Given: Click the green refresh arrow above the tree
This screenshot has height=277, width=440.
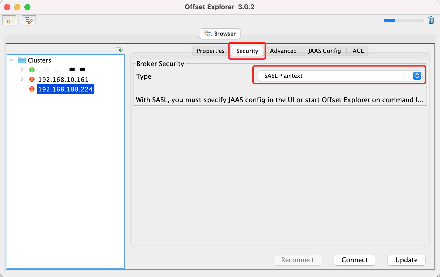Looking at the screenshot, I should (x=120, y=49).
